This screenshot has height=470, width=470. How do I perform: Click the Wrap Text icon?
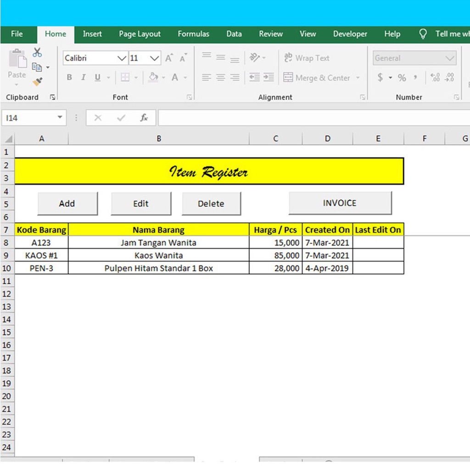pos(288,58)
